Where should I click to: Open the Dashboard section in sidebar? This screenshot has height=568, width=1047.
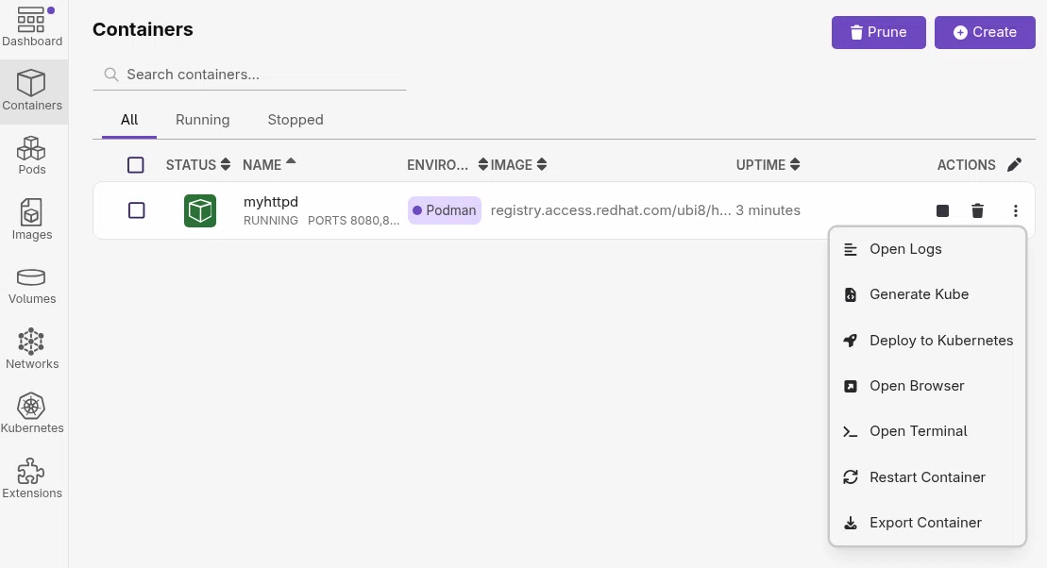(x=32, y=27)
